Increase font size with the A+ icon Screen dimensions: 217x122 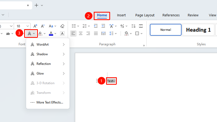click(35, 26)
